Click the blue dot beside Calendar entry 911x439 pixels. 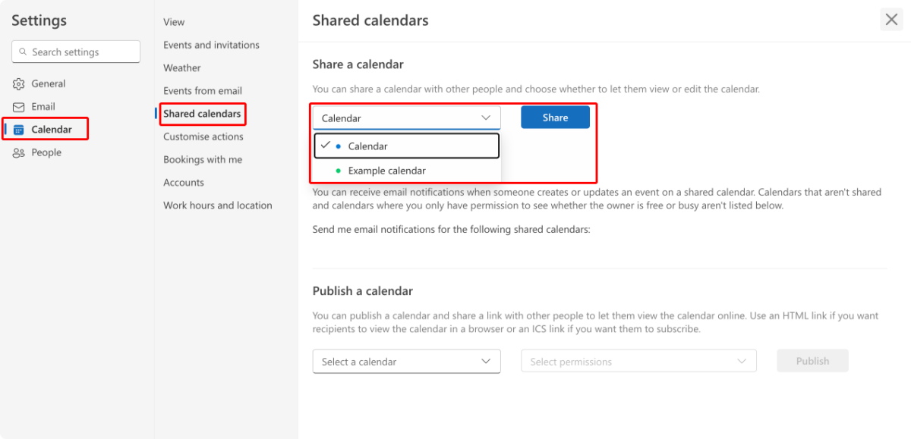coord(337,145)
